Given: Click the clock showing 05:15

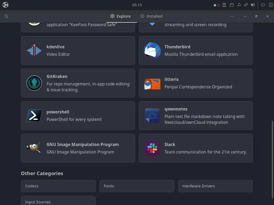Looking at the screenshot, I should (137, 5).
